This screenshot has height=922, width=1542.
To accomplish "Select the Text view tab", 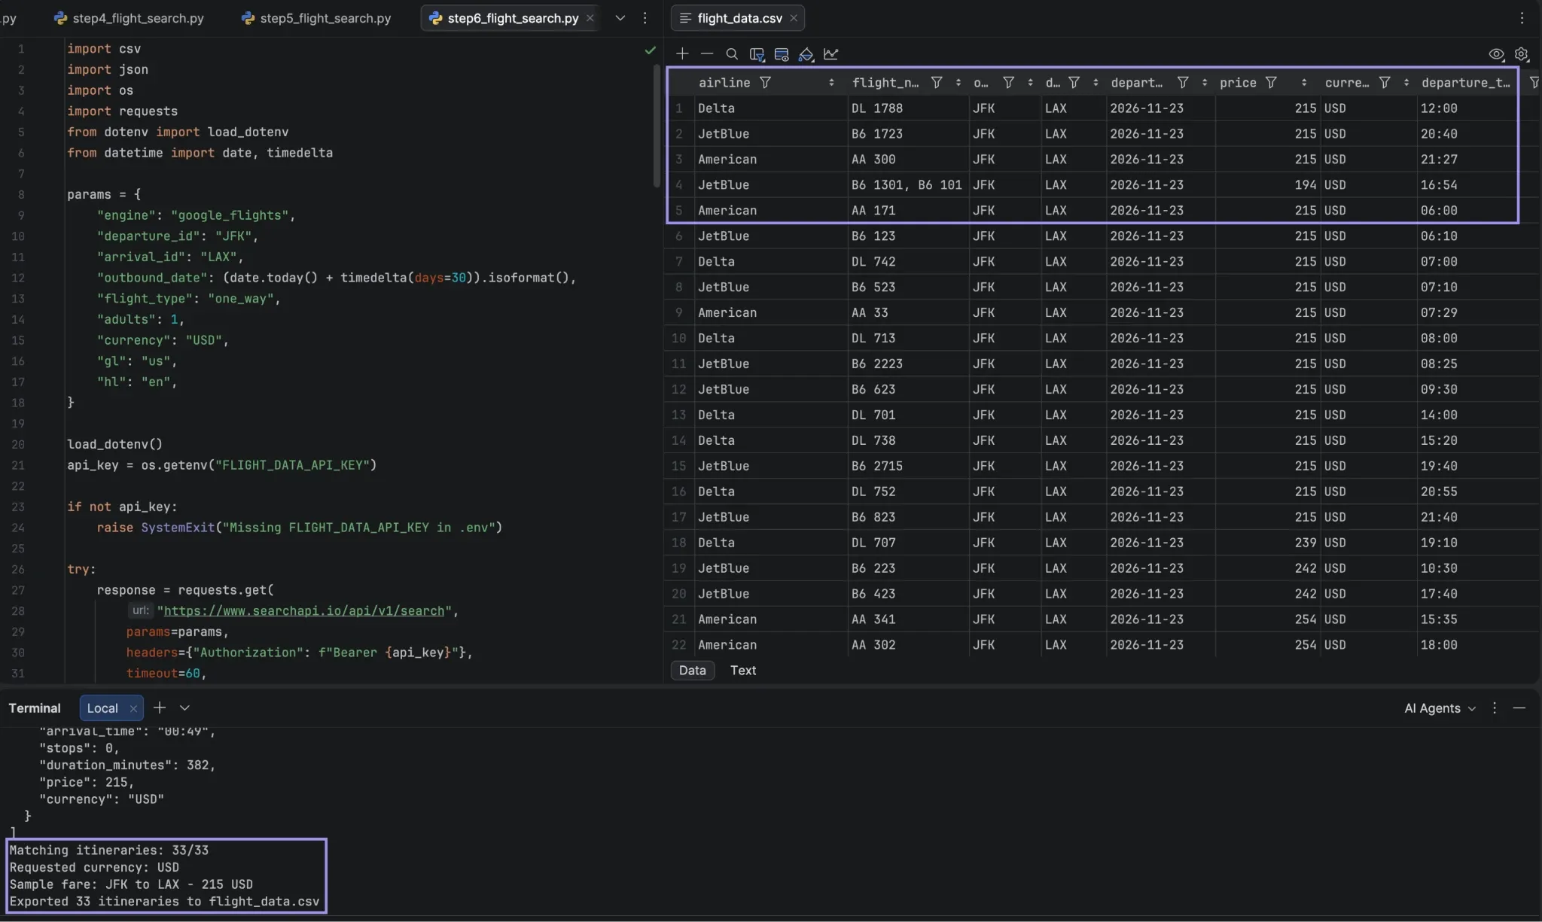I will click(x=742, y=671).
